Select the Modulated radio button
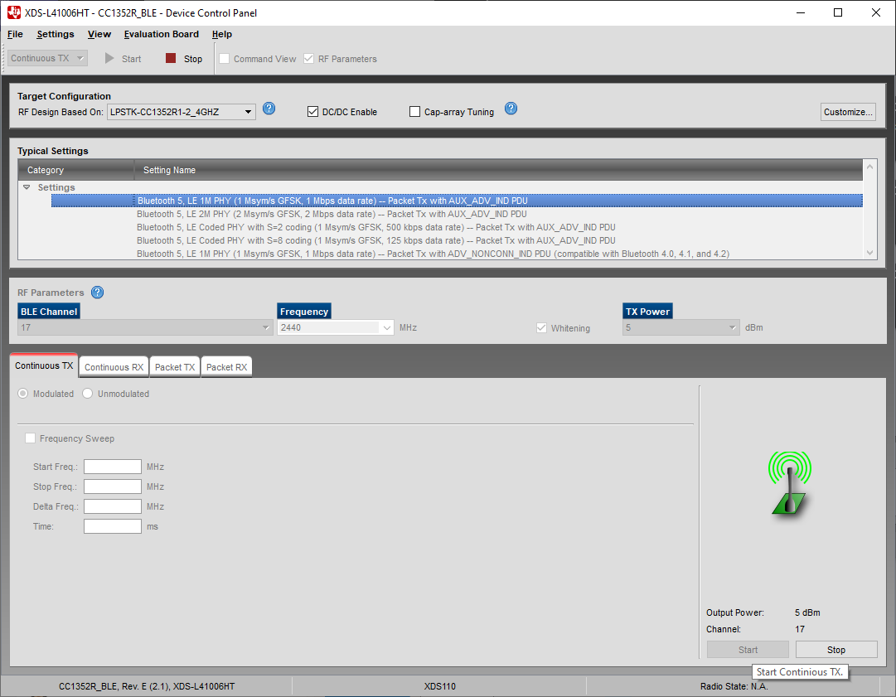This screenshot has width=896, height=697. 23,394
